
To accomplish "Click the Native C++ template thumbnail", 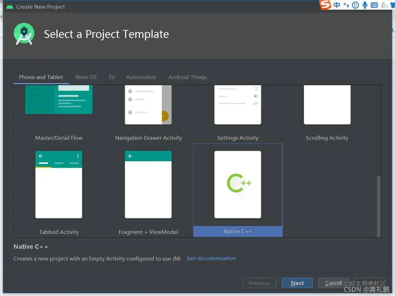I will click(x=237, y=184).
